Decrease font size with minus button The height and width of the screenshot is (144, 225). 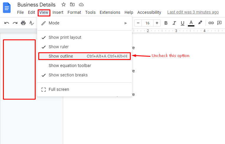138,23
